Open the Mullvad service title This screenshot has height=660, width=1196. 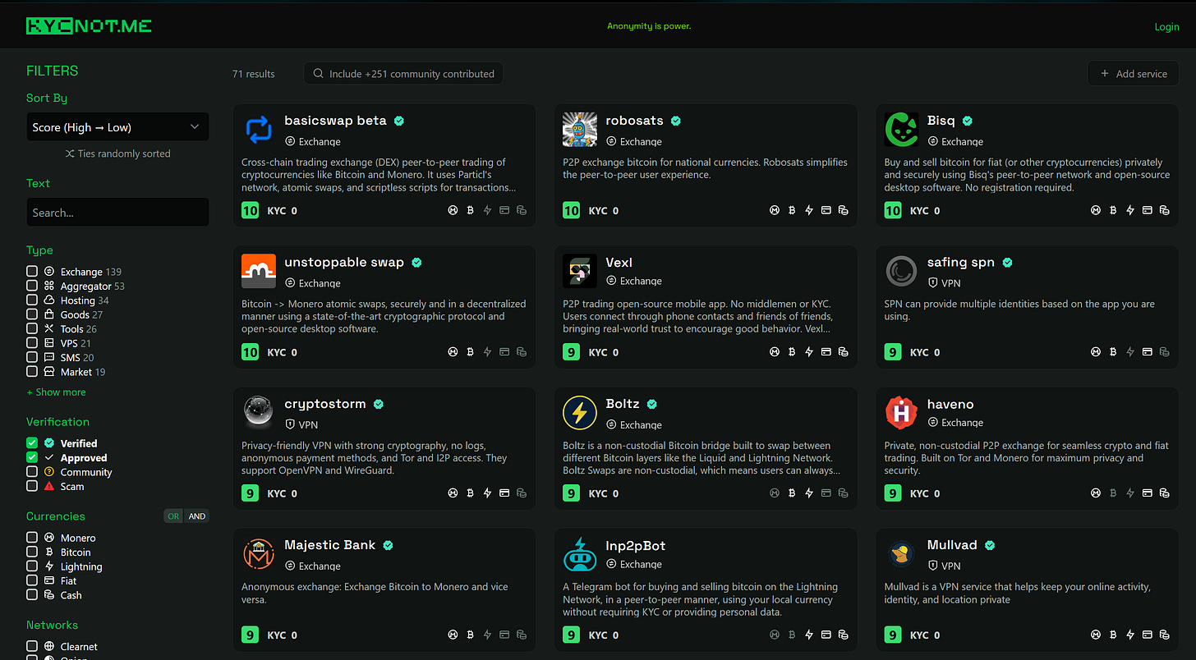click(952, 545)
